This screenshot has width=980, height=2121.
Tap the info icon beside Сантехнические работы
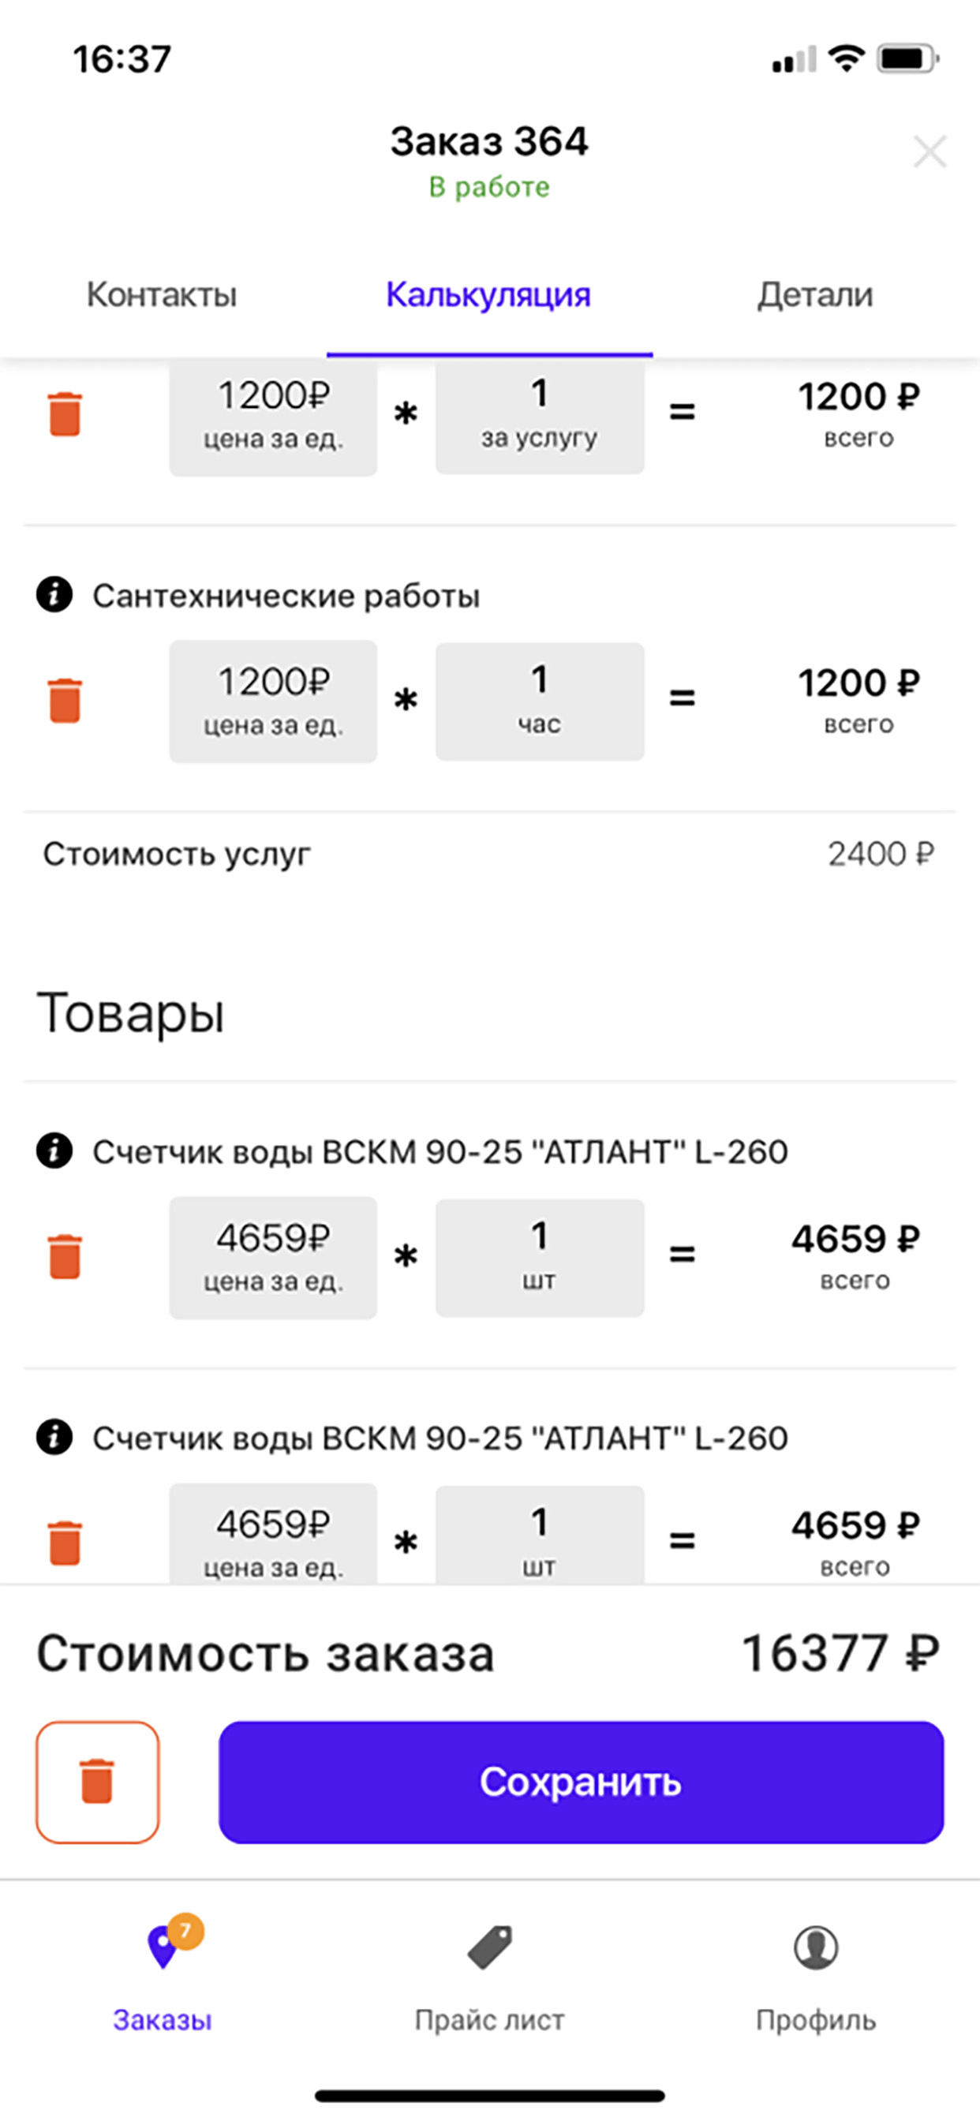coord(54,594)
